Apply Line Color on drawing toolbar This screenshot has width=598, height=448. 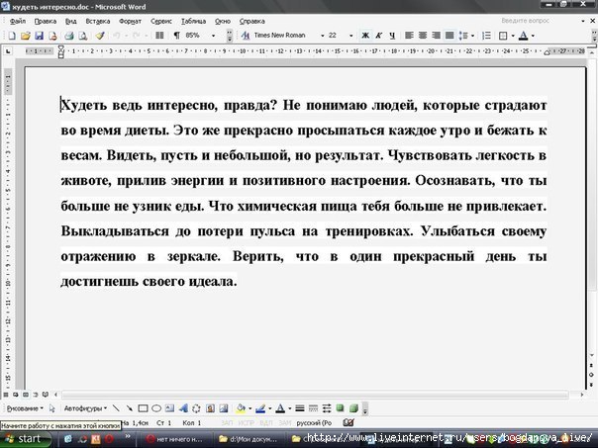[x=260, y=408]
